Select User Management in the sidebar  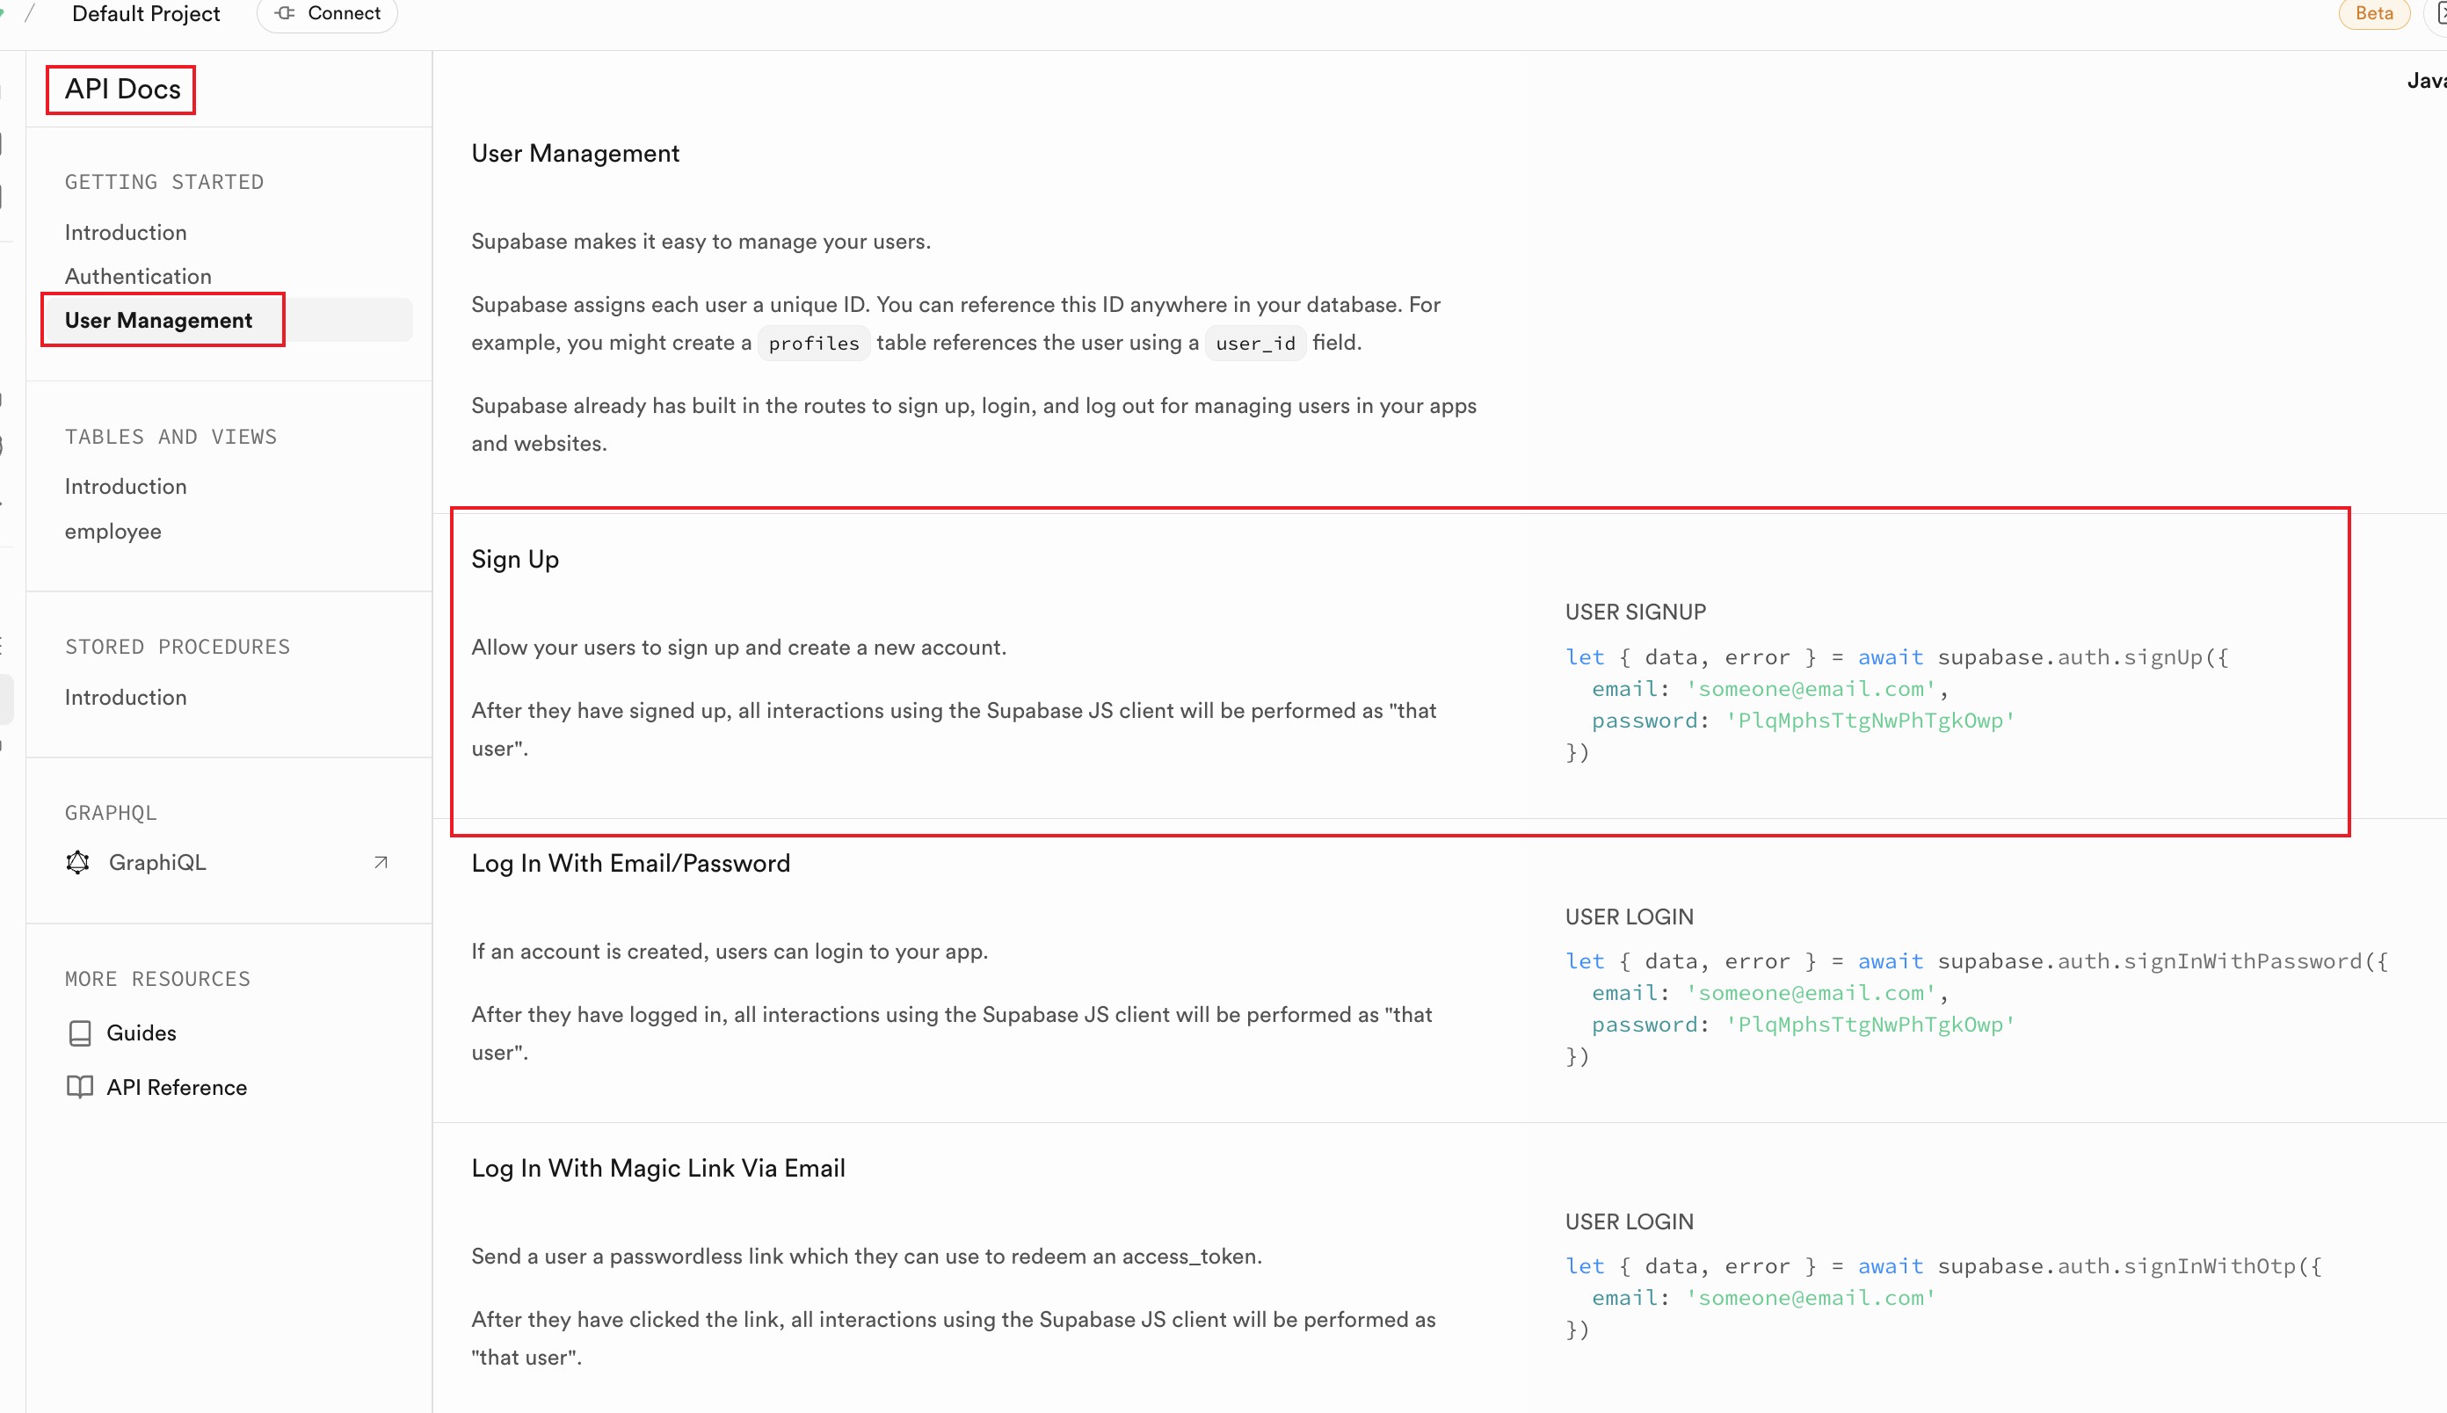click(x=159, y=320)
